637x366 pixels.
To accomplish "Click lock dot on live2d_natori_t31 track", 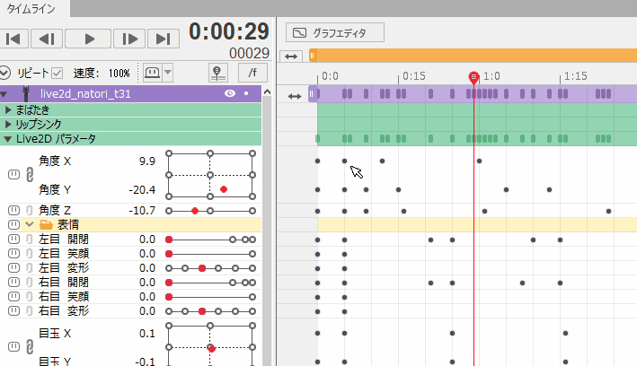I will [x=246, y=93].
